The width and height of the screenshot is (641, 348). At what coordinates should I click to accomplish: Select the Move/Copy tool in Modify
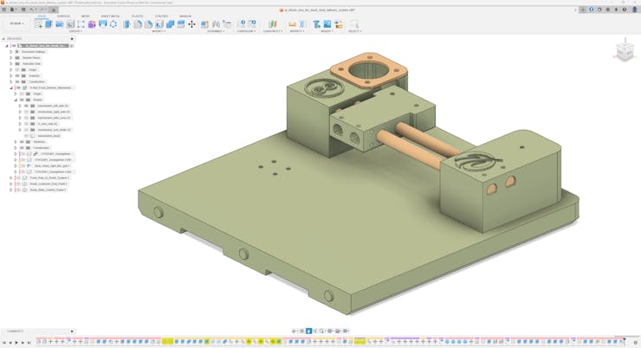pos(191,24)
